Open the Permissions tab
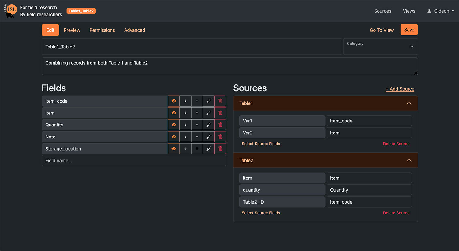This screenshot has height=251, width=459. point(102,30)
